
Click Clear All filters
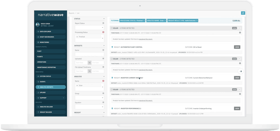coord(236,21)
